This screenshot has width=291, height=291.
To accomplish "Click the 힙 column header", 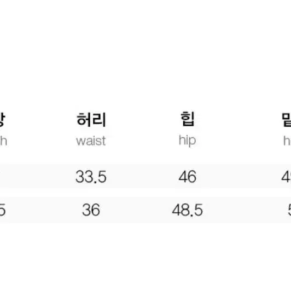I will pos(188,119).
